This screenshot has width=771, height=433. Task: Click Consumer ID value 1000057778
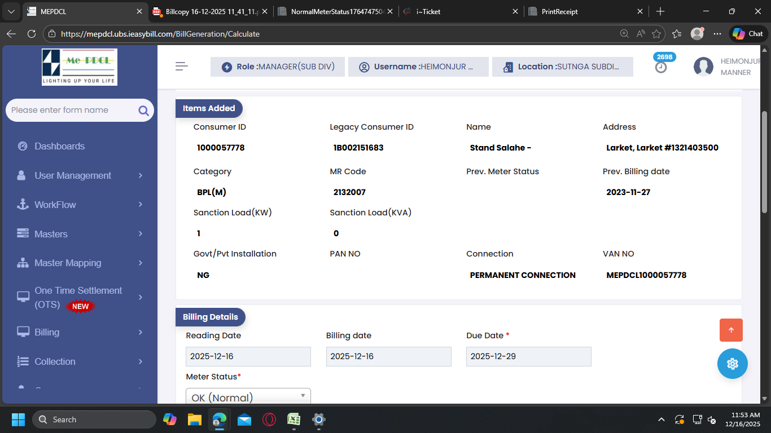pyautogui.click(x=221, y=148)
